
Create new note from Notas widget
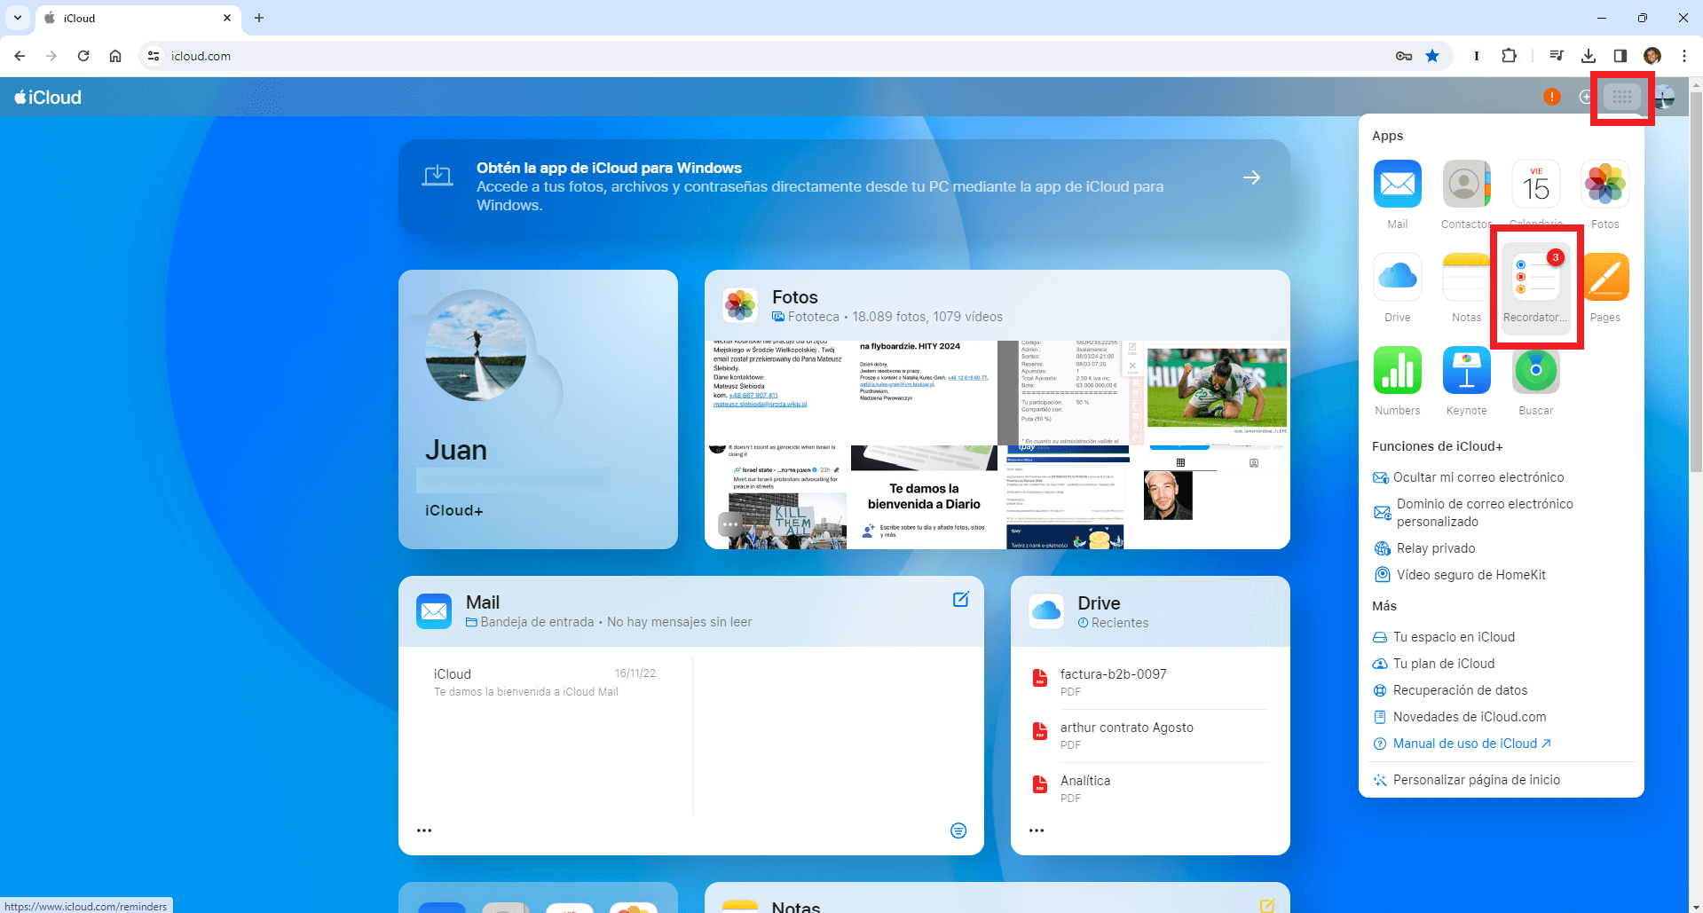click(x=1267, y=905)
